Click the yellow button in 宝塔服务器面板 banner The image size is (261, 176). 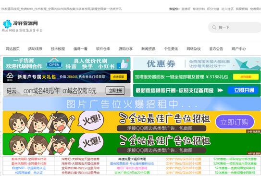pyautogui.click(x=246, y=77)
